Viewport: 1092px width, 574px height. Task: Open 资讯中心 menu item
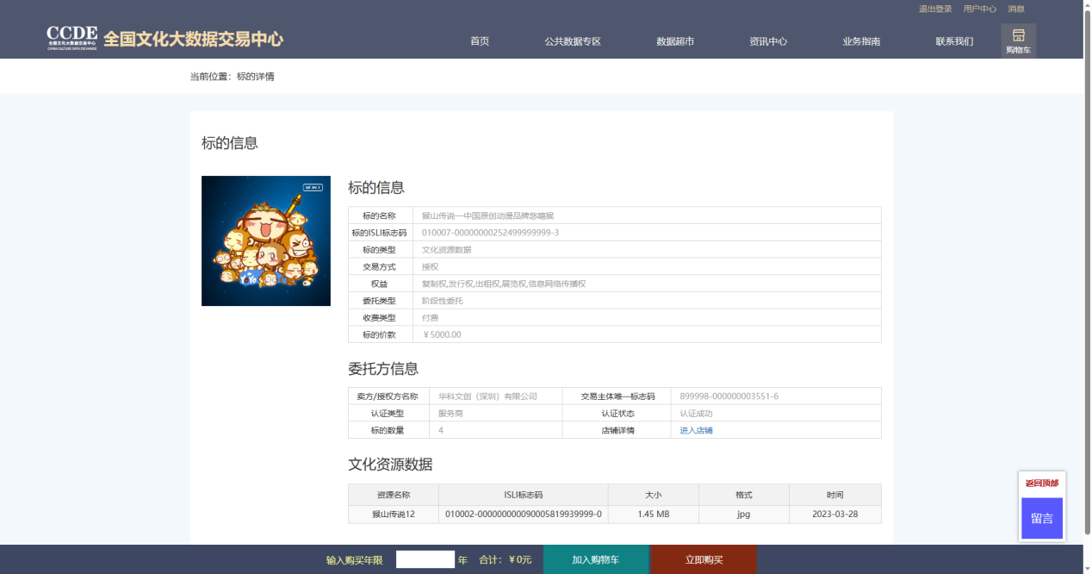pyautogui.click(x=768, y=41)
